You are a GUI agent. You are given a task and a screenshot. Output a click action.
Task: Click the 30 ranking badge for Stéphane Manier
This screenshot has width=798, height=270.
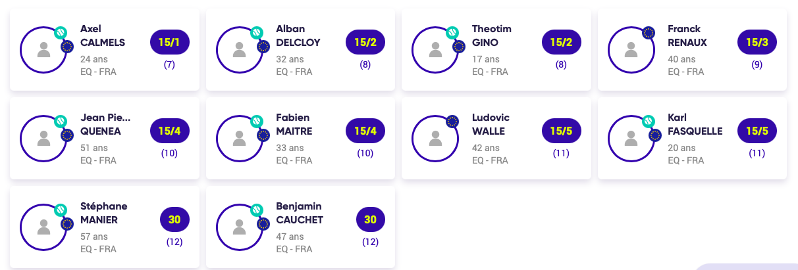coord(174,220)
